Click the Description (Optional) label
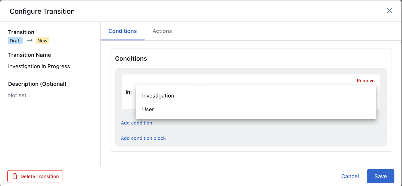The width and height of the screenshot is (402, 186). (37, 84)
